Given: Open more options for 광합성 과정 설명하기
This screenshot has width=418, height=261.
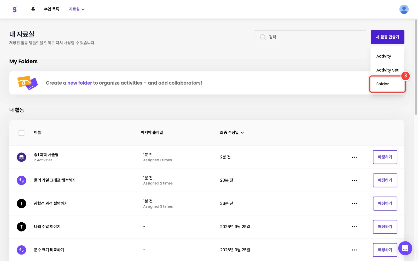Looking at the screenshot, I should coord(354,204).
